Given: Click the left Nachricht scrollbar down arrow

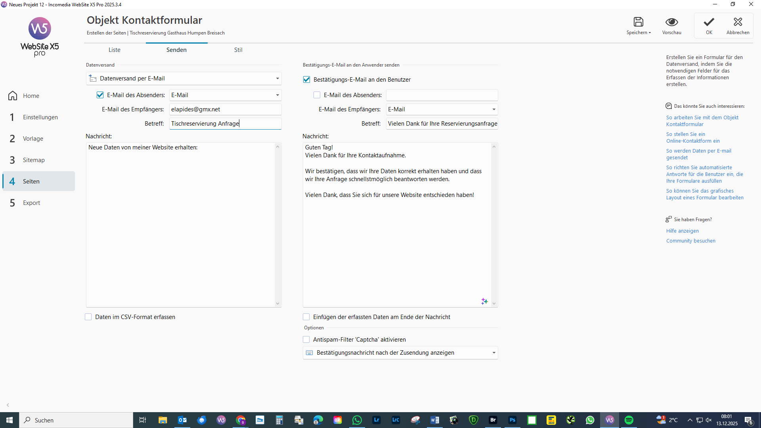Looking at the screenshot, I should click(x=277, y=304).
